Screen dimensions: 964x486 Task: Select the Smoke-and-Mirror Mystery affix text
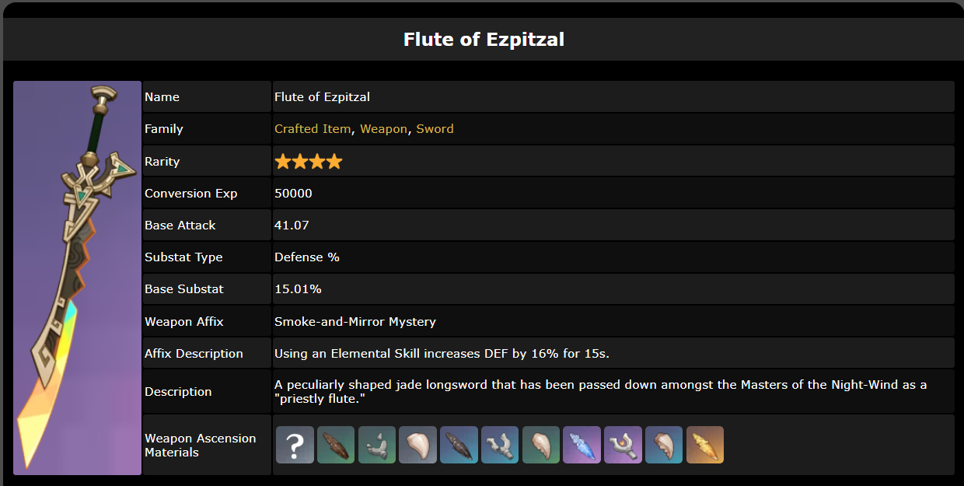(355, 321)
